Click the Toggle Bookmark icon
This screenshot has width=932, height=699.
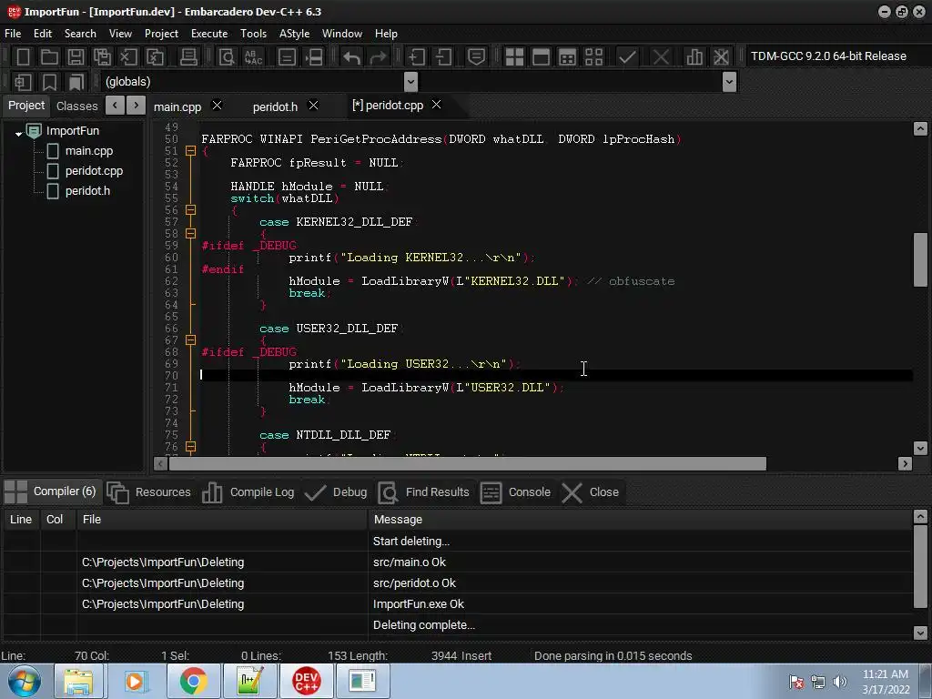pyautogui.click(x=49, y=82)
